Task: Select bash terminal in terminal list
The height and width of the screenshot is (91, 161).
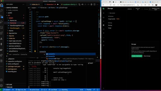Action: click(x=91, y=63)
